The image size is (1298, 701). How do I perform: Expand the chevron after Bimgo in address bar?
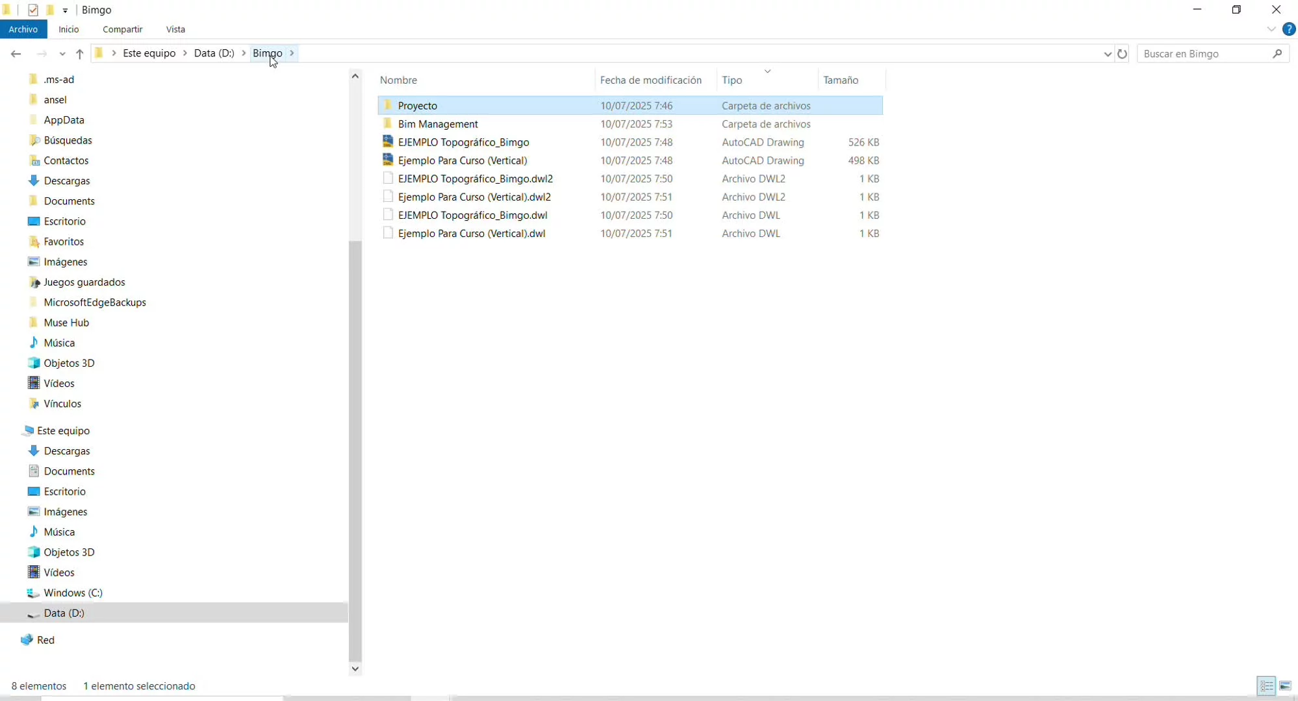click(292, 53)
